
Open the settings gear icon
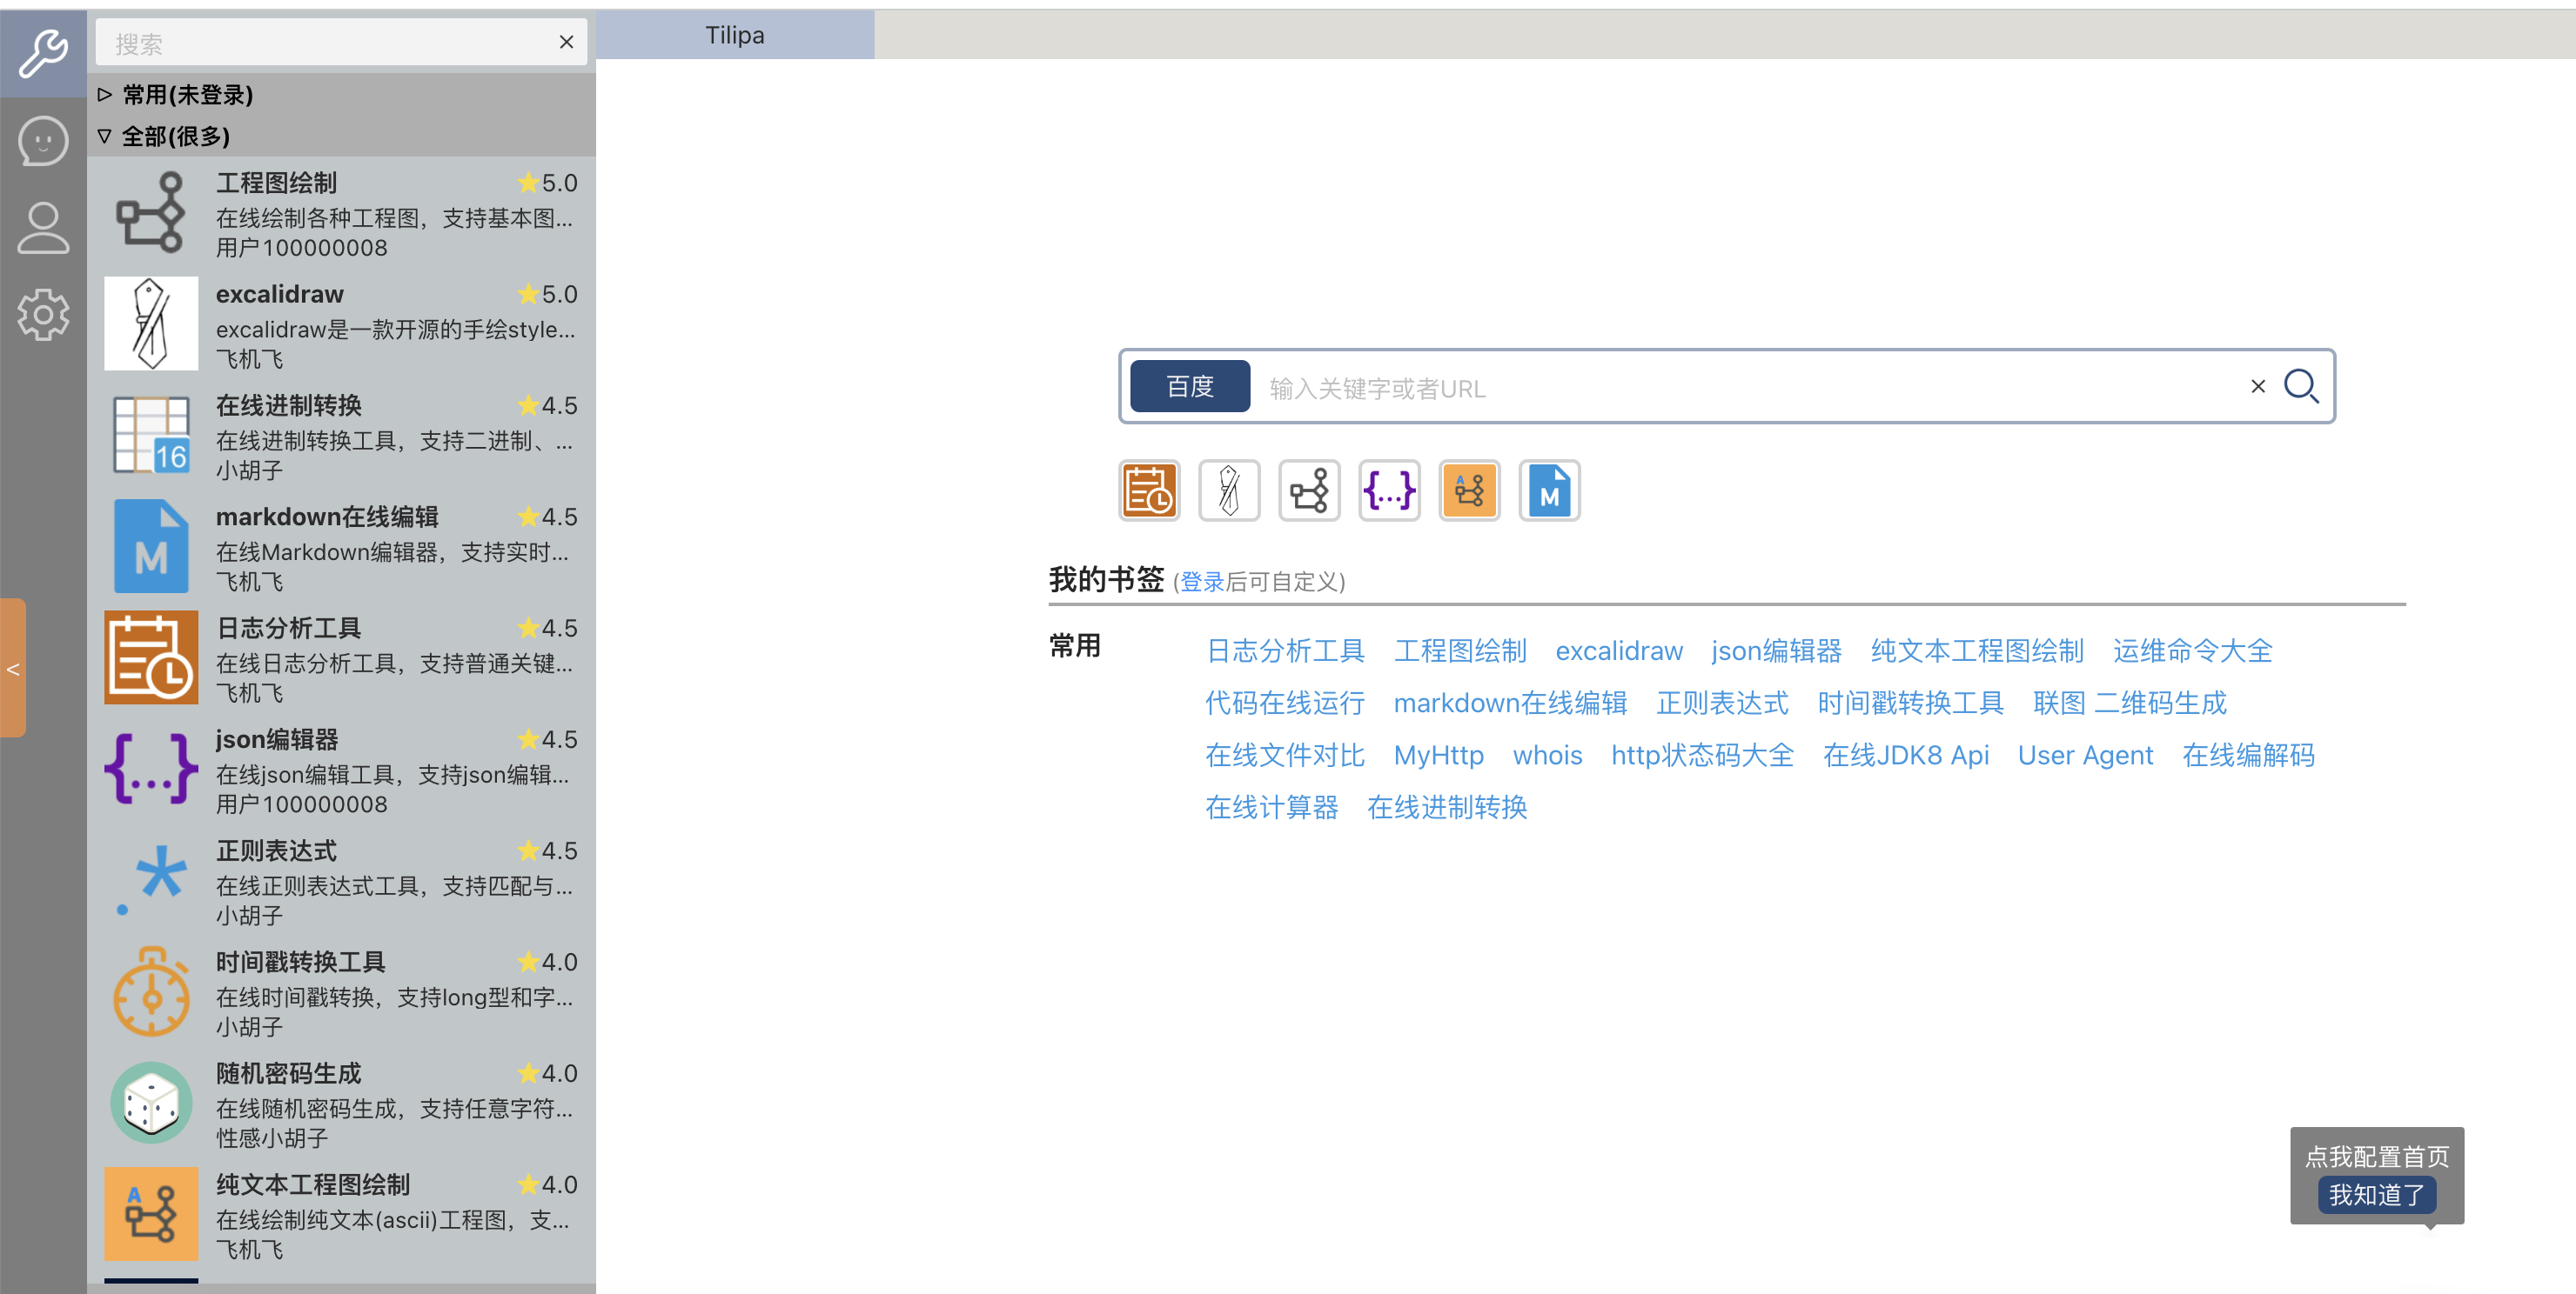[43, 315]
